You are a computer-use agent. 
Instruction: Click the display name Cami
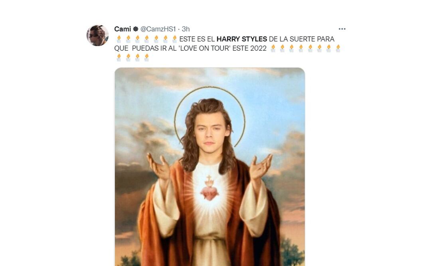pos(123,29)
